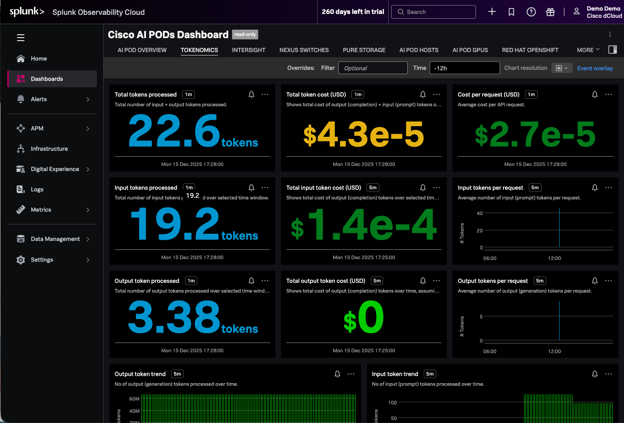The image size is (624, 423).
Task: Click alert bell on Cost per request chart
Action: click(x=594, y=94)
